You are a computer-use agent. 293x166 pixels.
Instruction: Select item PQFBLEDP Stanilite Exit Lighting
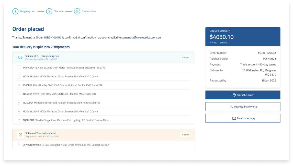104,120
